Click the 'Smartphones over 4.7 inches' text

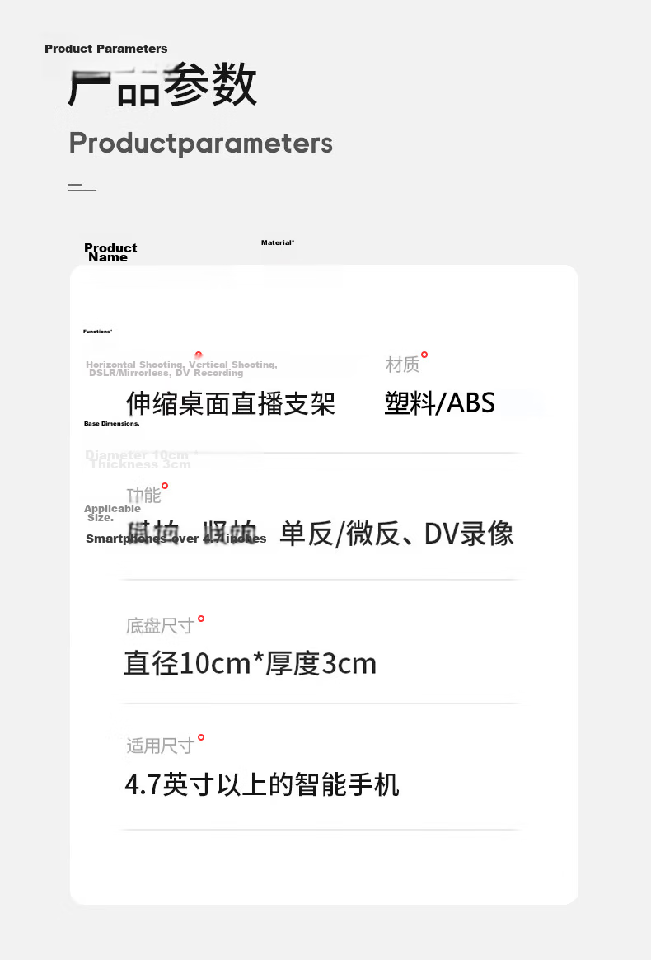(x=176, y=539)
